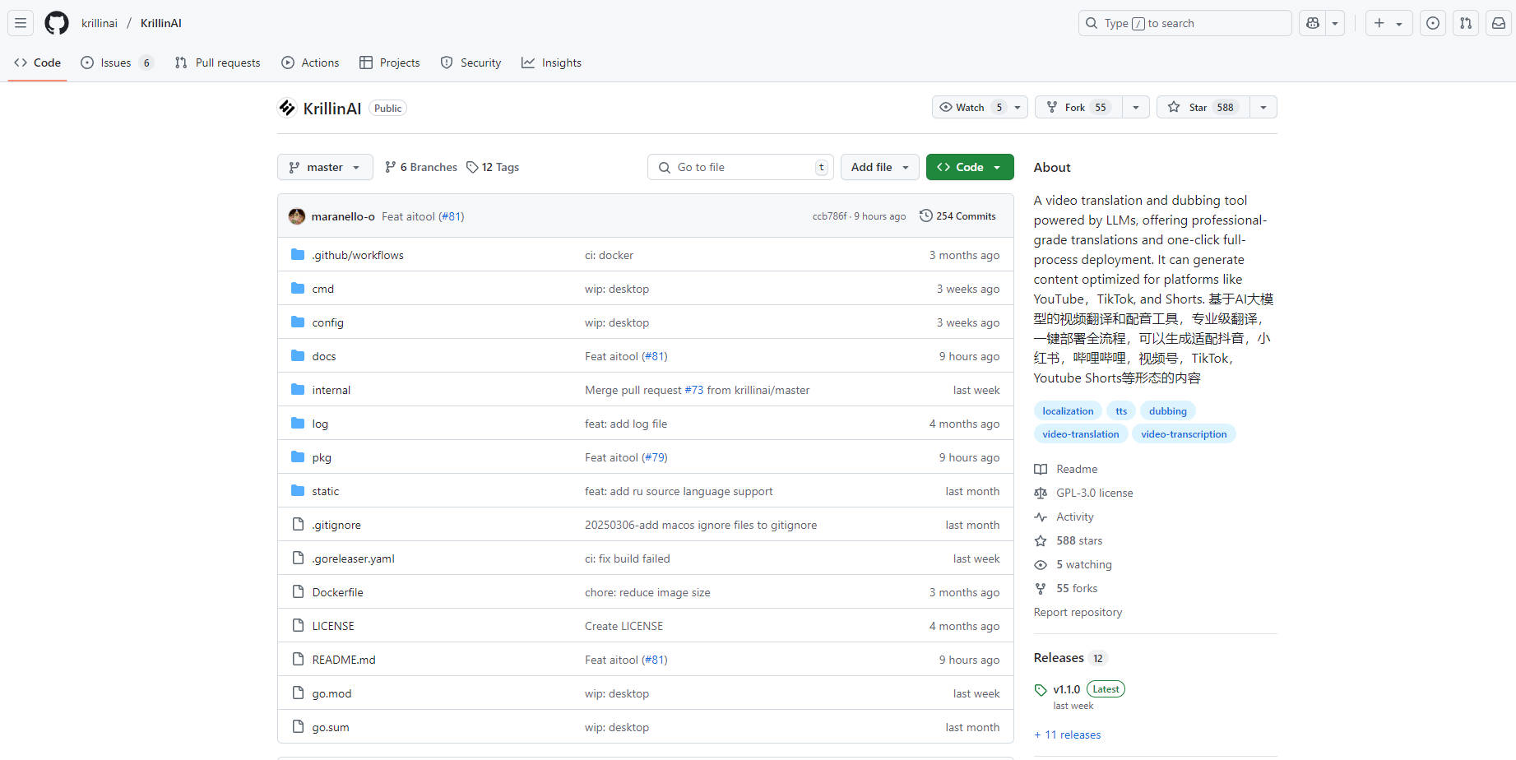The height and width of the screenshot is (760, 1516).
Task: Click the video-translation topic tag
Action: tap(1080, 434)
